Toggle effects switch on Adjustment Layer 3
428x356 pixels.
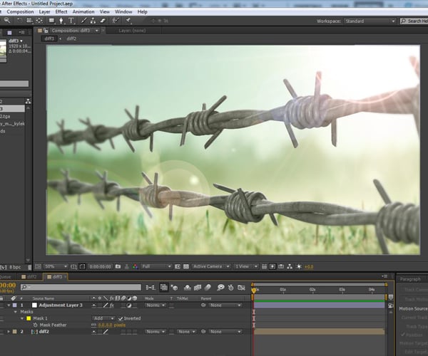pyautogui.click(x=112, y=305)
